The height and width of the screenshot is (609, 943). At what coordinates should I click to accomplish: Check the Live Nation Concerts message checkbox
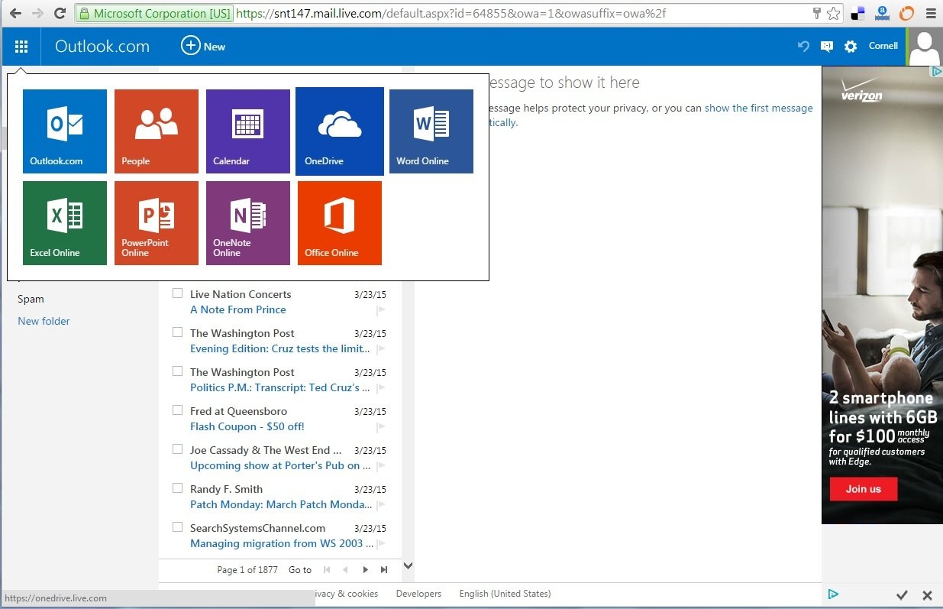pos(177,293)
